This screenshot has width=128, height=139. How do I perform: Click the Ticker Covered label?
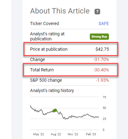pyautogui.click(x=44, y=23)
